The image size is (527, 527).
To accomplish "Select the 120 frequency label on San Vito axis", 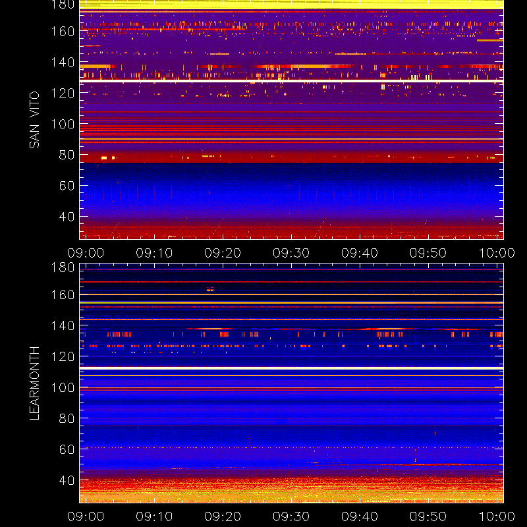I will point(63,93).
